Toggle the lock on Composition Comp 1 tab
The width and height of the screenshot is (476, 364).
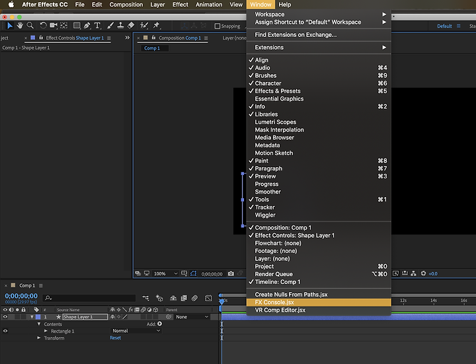click(x=153, y=38)
